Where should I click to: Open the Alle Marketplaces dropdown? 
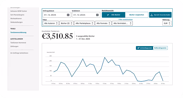84,23
